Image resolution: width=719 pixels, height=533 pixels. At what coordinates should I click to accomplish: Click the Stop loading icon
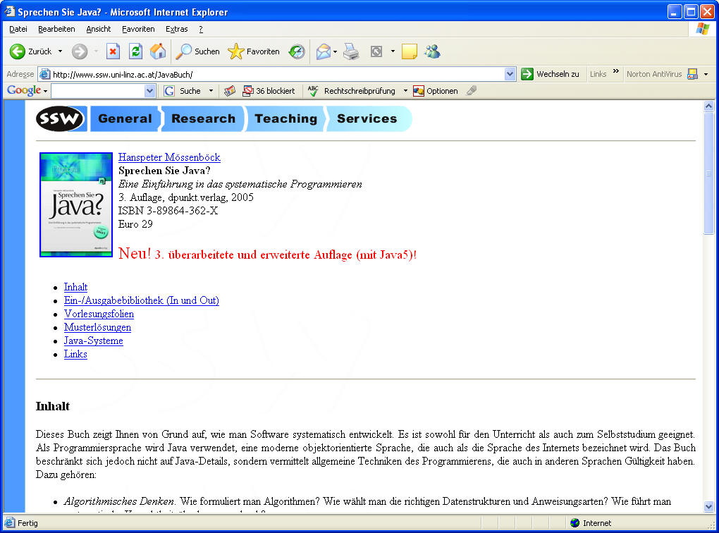point(113,51)
